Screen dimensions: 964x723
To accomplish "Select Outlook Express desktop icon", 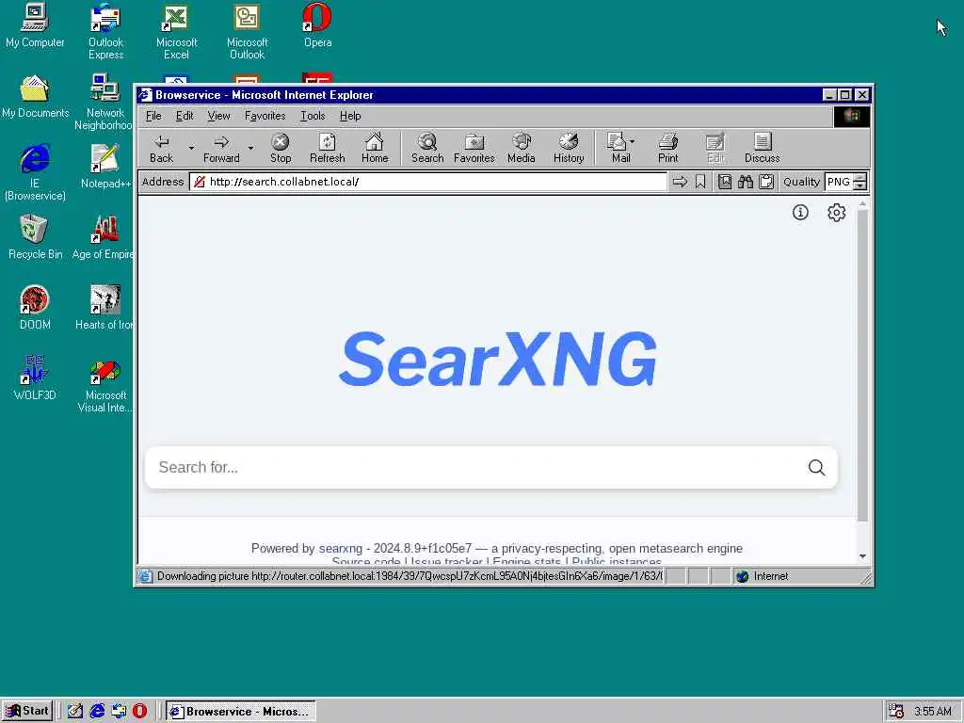I will click(105, 31).
